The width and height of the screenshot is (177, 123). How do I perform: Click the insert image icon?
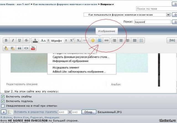(100, 40)
